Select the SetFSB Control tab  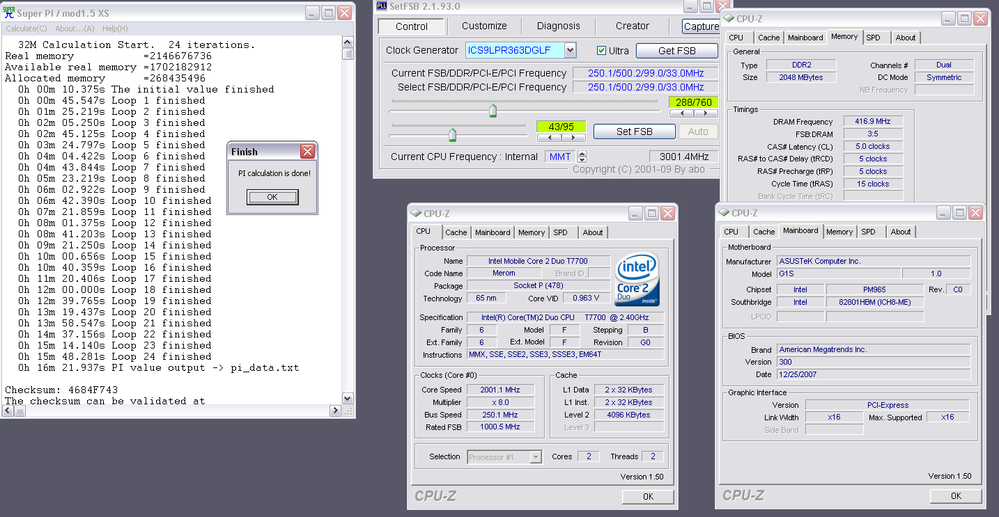click(412, 26)
